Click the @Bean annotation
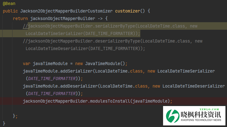This screenshot has width=227, height=127. point(10,3)
